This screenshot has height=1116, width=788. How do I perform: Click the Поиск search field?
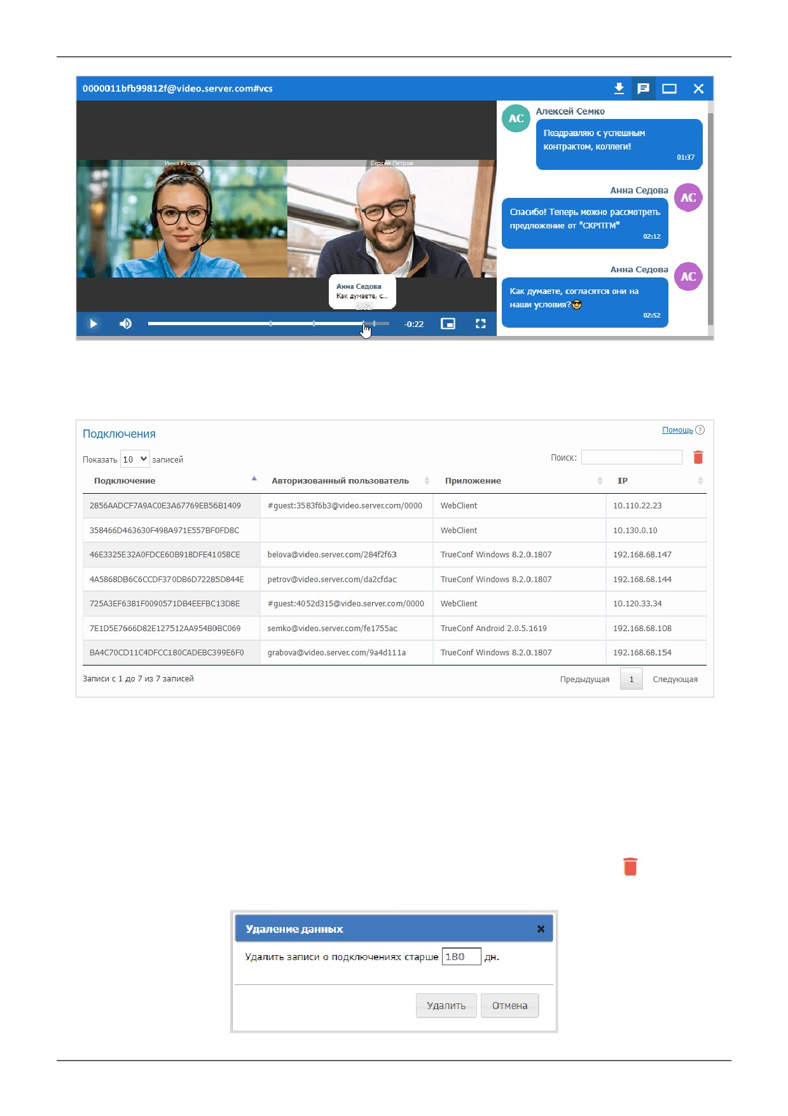pyautogui.click(x=632, y=457)
